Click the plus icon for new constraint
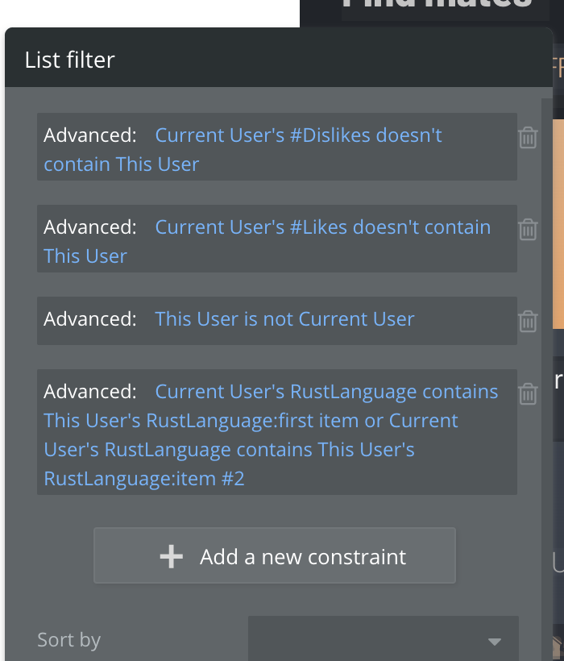 point(171,556)
